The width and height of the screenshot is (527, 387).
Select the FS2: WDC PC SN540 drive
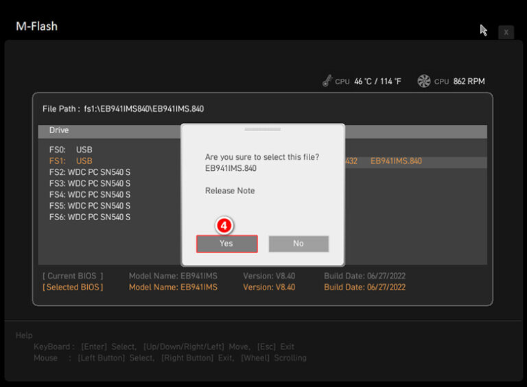(89, 172)
